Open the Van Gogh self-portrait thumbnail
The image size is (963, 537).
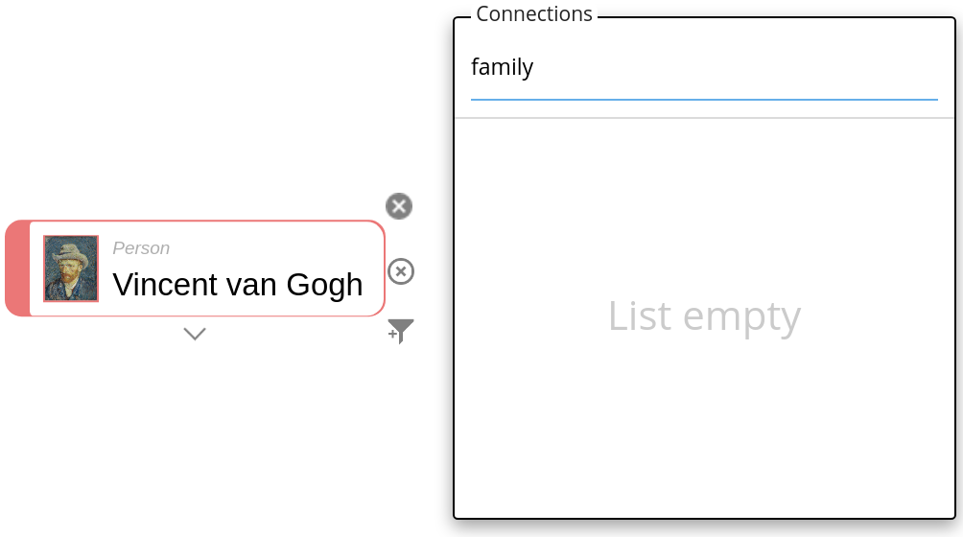[71, 268]
